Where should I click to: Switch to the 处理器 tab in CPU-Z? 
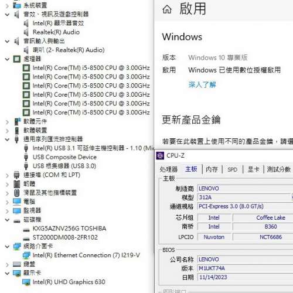(x=169, y=169)
